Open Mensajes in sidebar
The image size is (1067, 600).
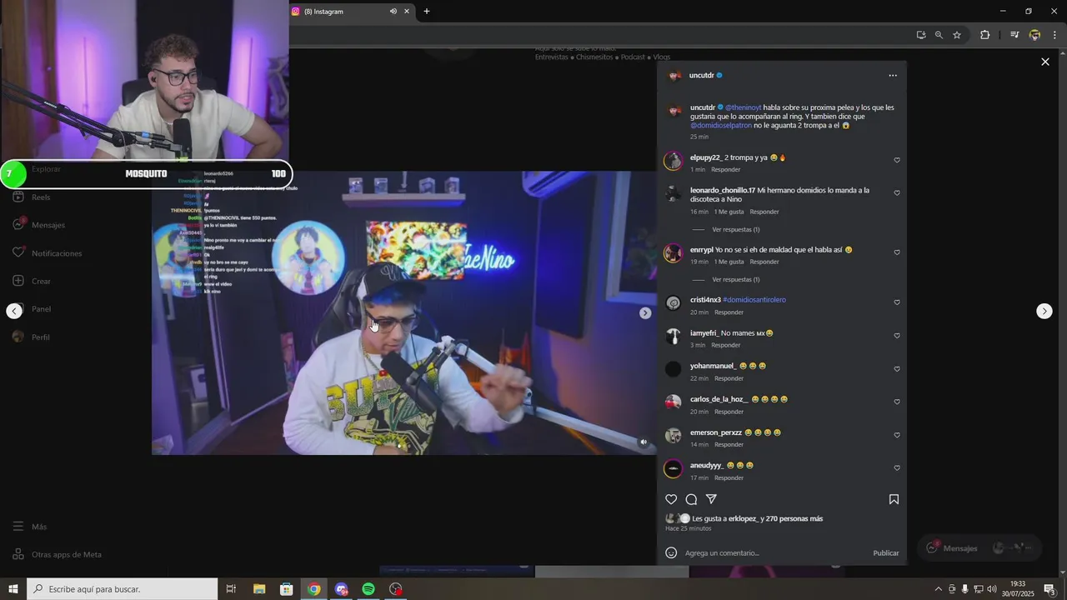click(38, 225)
